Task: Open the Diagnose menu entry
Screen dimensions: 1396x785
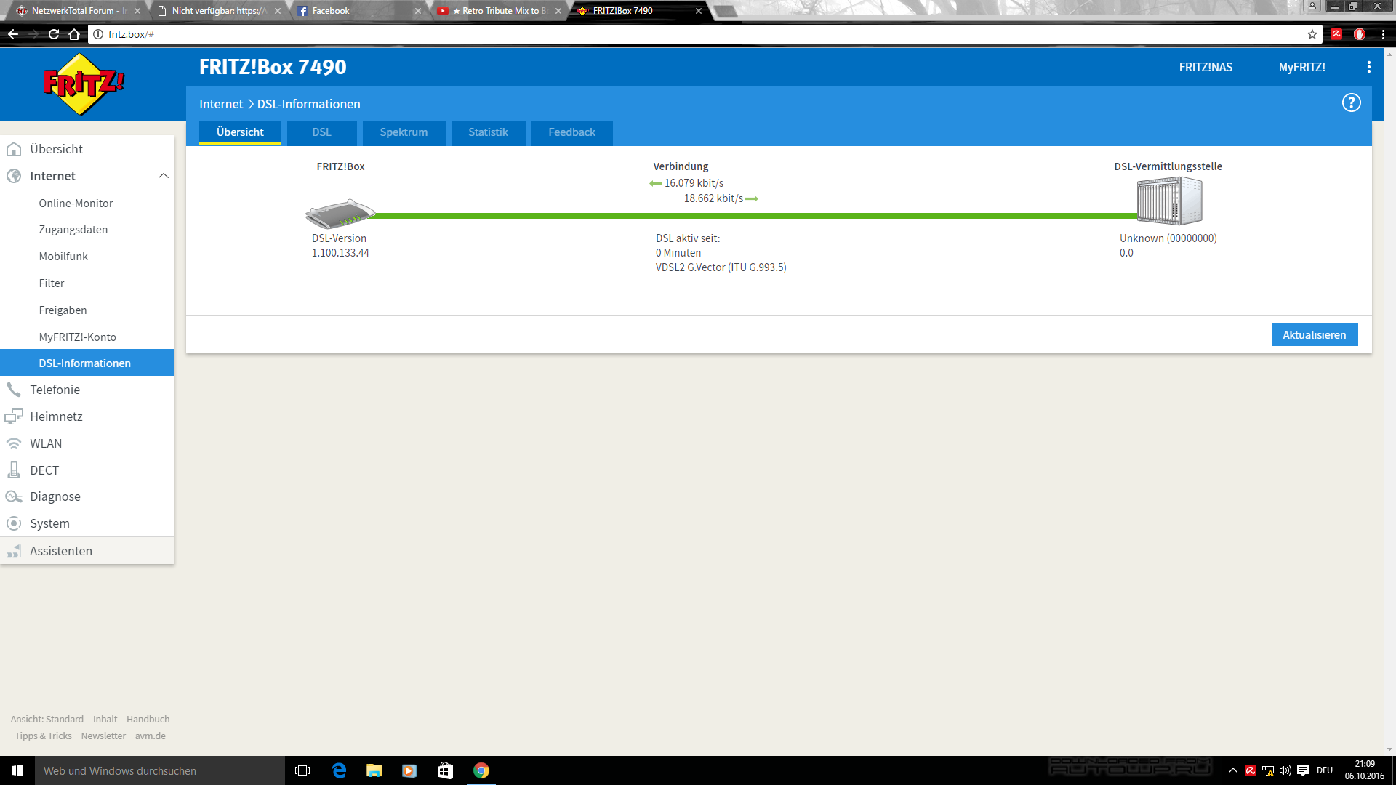Action: [55, 496]
